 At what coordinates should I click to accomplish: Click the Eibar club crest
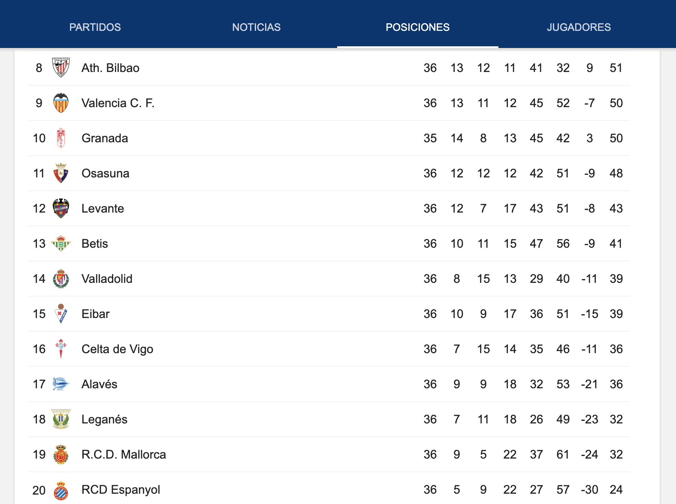click(60, 313)
